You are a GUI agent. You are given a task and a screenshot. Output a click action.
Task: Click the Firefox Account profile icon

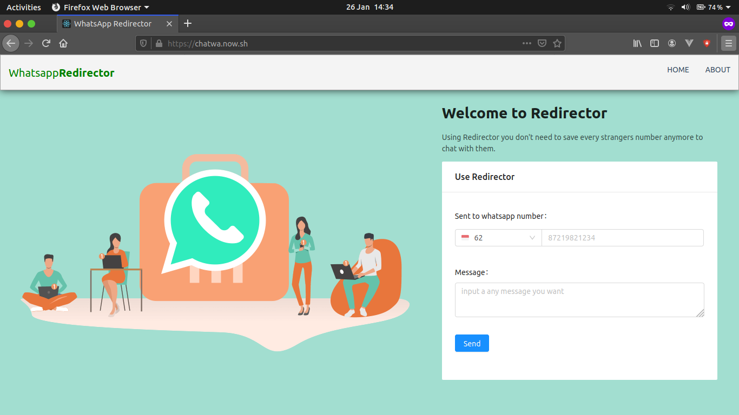pyautogui.click(x=672, y=43)
